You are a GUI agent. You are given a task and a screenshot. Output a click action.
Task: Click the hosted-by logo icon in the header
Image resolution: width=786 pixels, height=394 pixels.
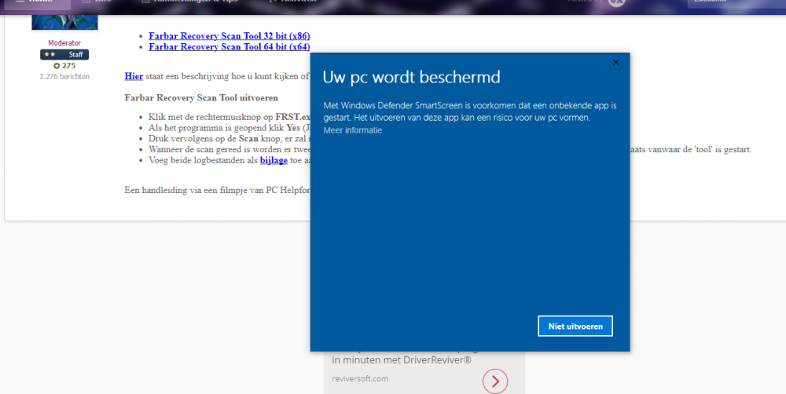point(616,2)
